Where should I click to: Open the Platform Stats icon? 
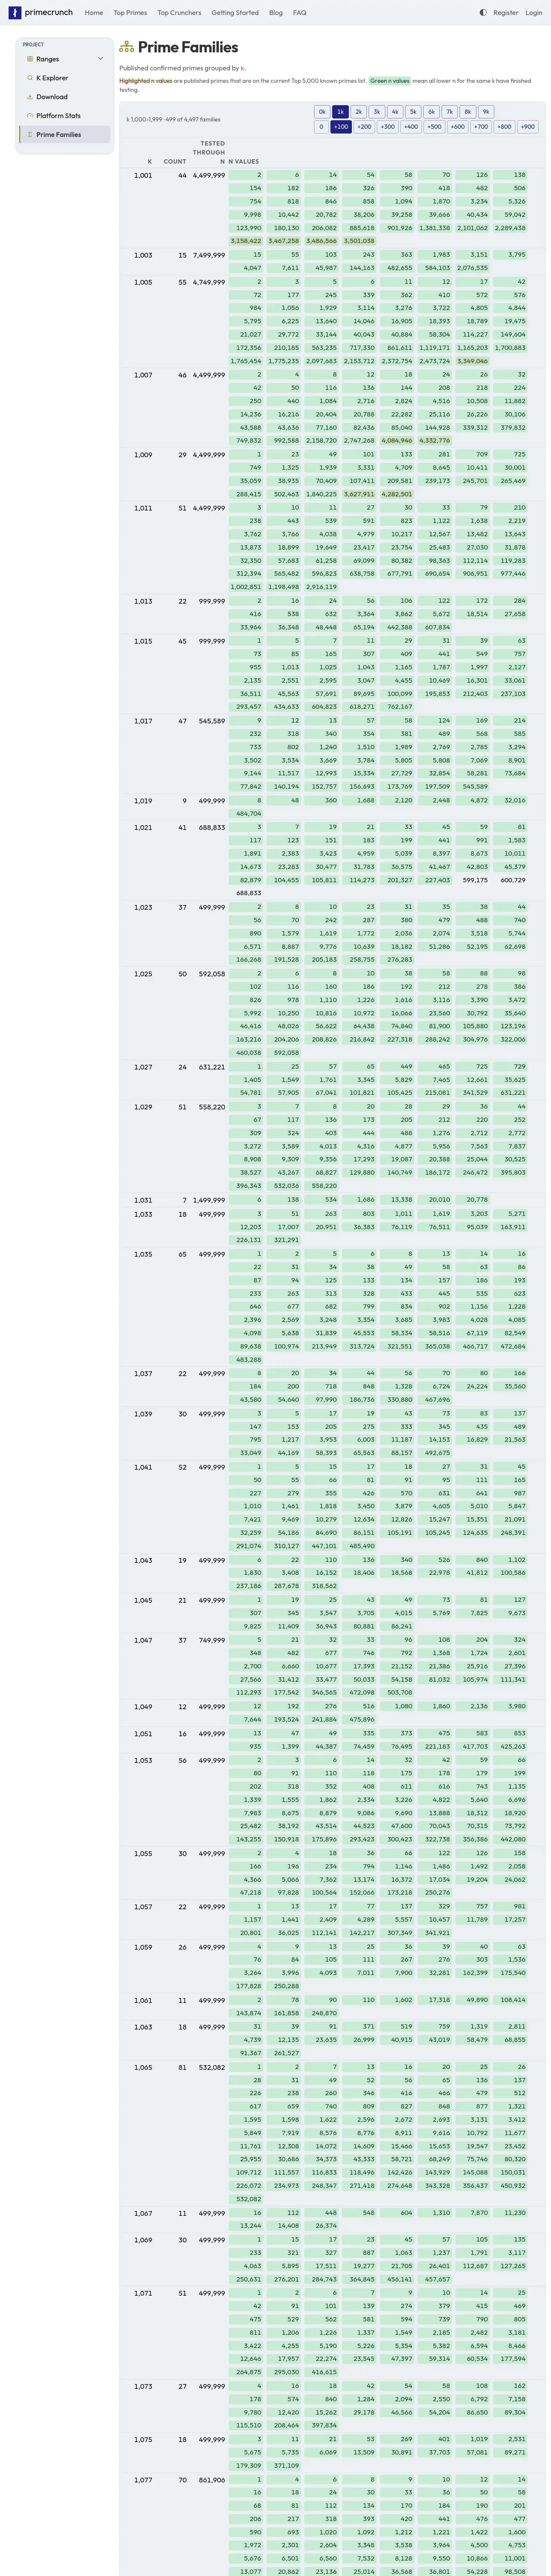pos(30,115)
